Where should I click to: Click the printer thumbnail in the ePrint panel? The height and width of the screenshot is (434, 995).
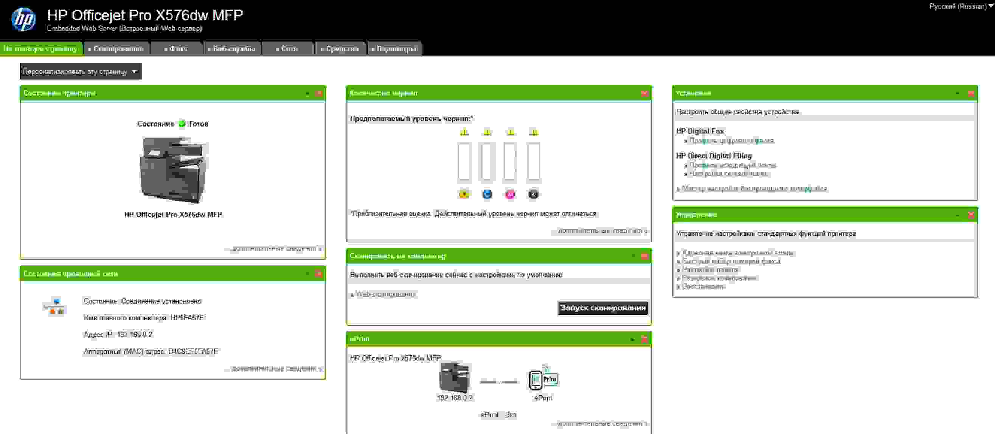455,377
